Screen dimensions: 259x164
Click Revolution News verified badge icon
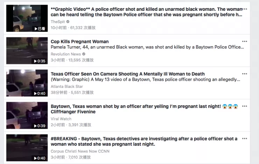click(84, 54)
